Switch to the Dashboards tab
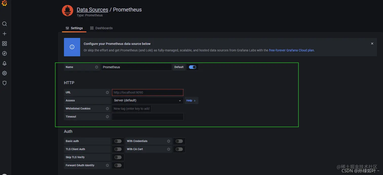The width and height of the screenshot is (383, 175). coord(101,28)
